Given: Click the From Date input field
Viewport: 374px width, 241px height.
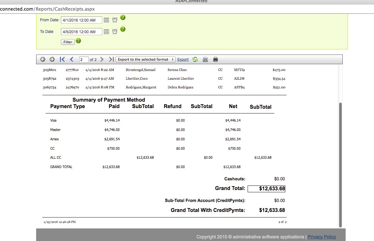Looking at the screenshot, I should click(x=81, y=20).
